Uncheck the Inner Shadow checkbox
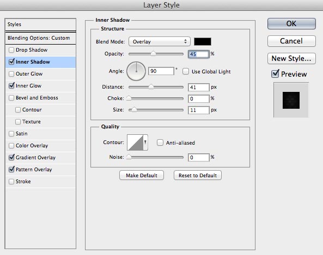This screenshot has height=255, width=323. 11,61
